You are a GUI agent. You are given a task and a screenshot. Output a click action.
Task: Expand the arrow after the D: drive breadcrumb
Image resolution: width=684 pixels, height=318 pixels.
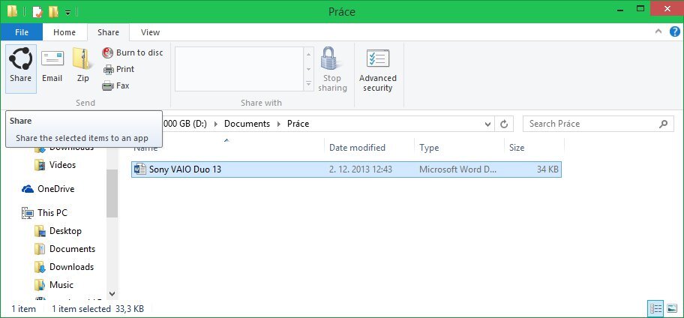[x=216, y=124]
